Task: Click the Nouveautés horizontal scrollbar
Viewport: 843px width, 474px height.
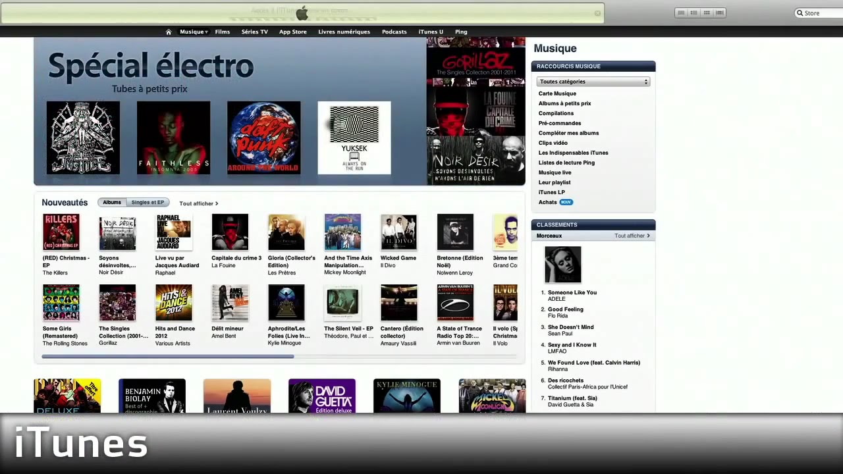Action: (168, 356)
